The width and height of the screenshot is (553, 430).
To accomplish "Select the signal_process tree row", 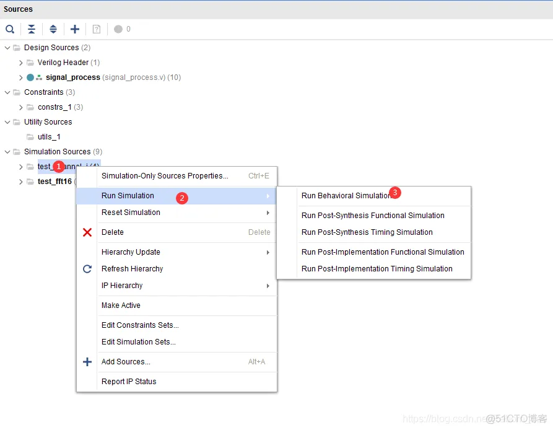I will pos(103,77).
